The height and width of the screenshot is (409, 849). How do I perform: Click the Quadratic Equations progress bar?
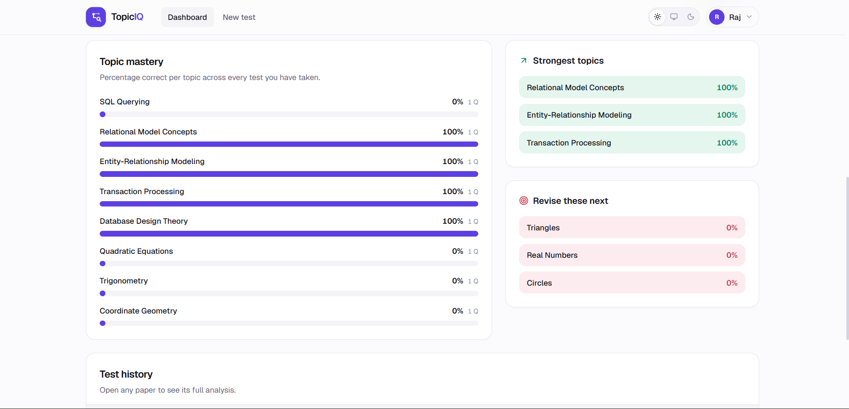coord(289,264)
